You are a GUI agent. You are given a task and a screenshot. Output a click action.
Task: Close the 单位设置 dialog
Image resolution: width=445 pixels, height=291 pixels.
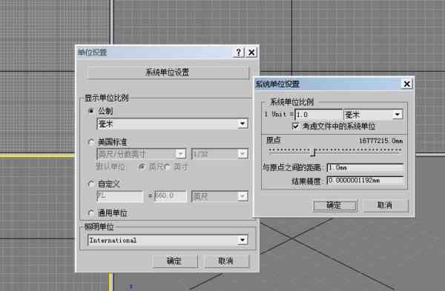[x=251, y=53]
